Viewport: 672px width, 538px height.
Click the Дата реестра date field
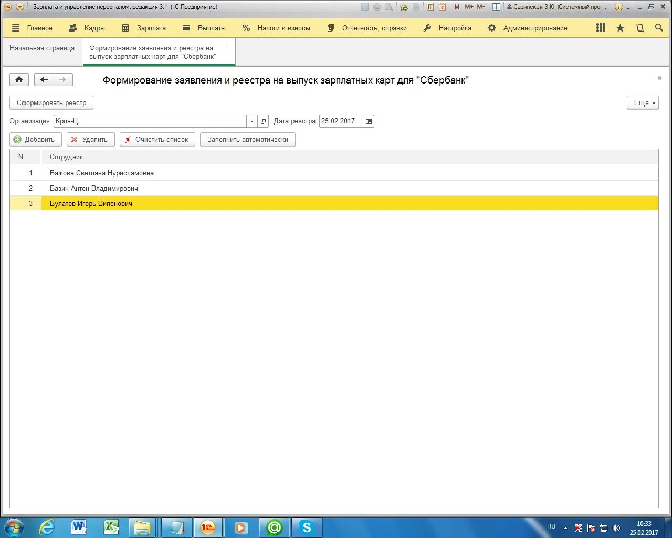click(x=341, y=121)
